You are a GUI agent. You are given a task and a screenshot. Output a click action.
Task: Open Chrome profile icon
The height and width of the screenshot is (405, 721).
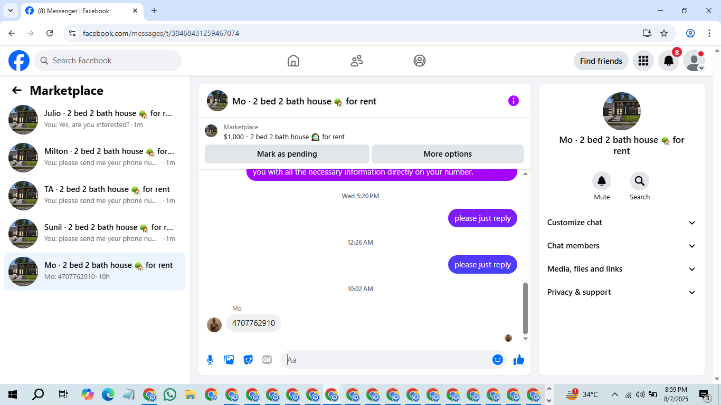(690, 33)
